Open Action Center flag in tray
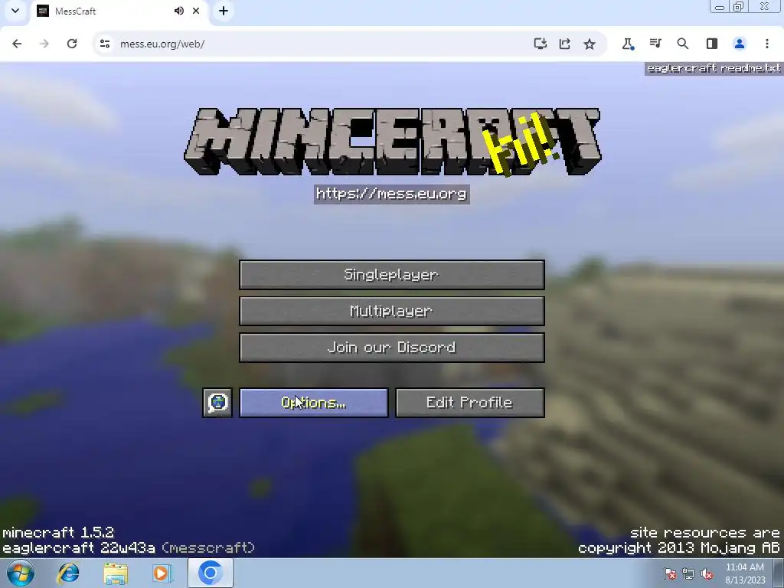 (670, 573)
